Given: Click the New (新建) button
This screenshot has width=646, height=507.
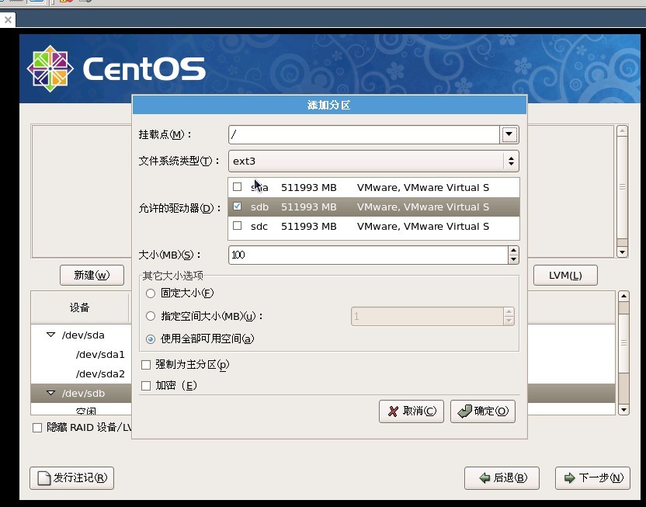Looking at the screenshot, I should 92,275.
